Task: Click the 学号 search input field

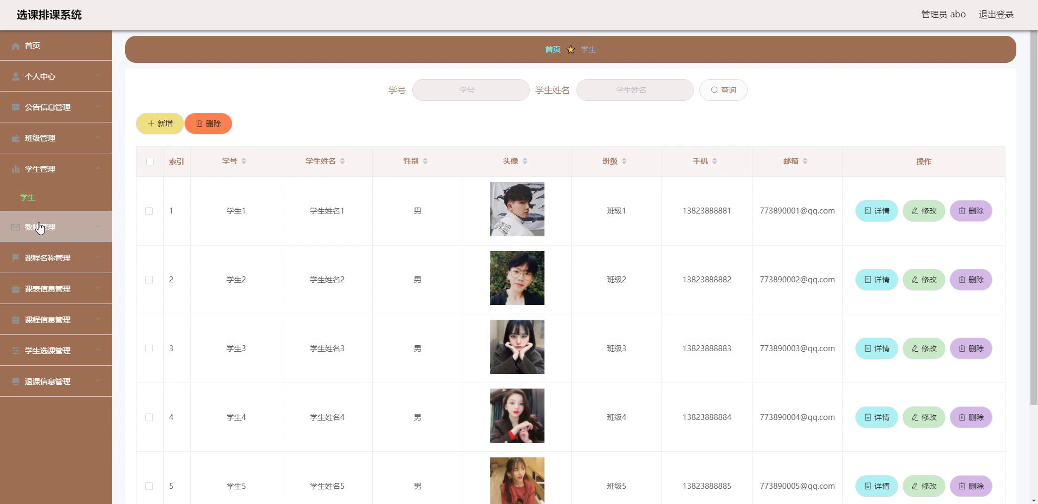Action: (471, 90)
